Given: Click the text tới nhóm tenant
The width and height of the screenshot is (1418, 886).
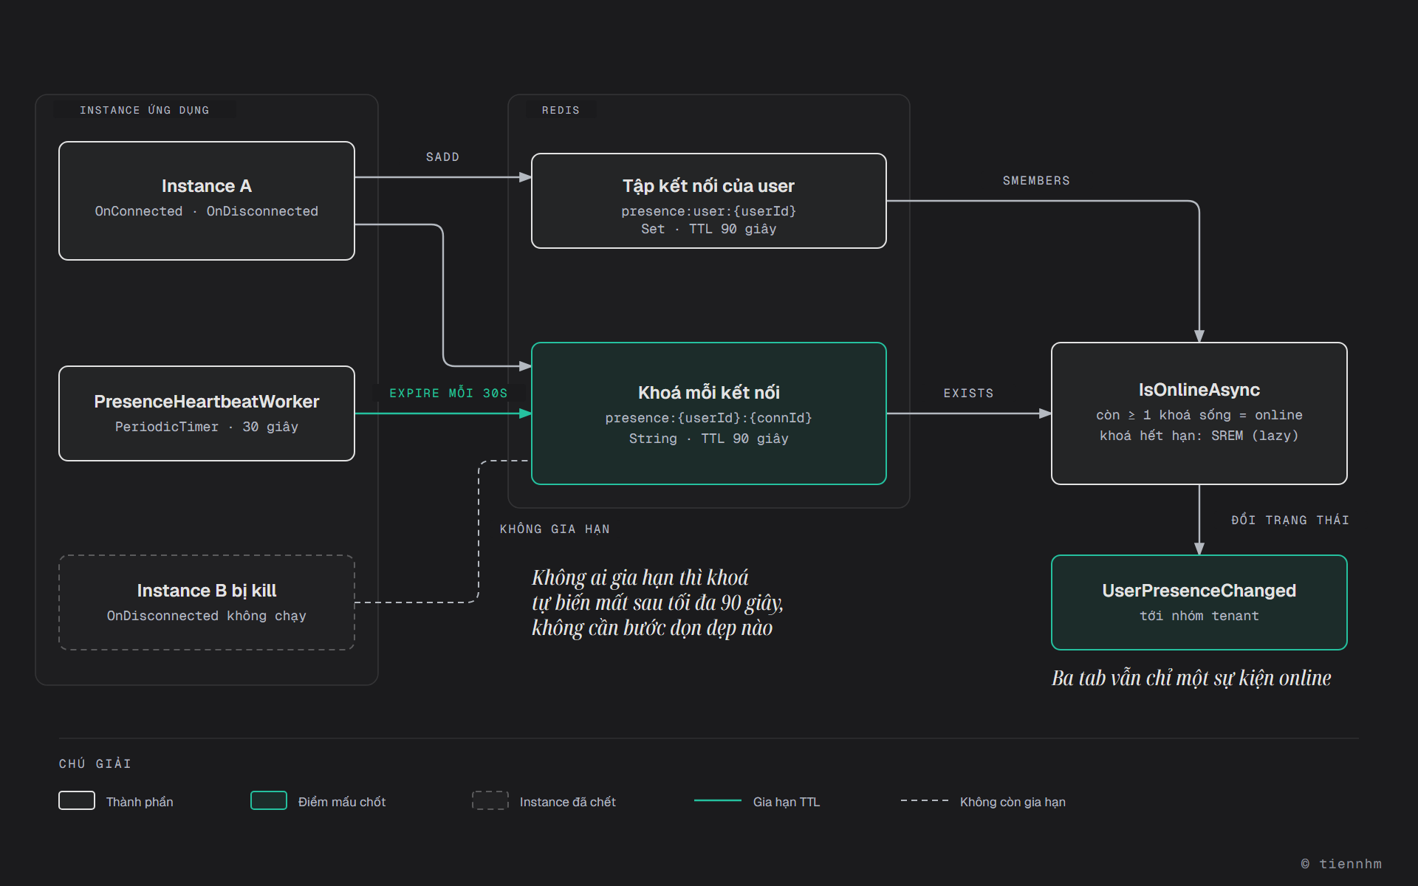Looking at the screenshot, I should (1199, 616).
